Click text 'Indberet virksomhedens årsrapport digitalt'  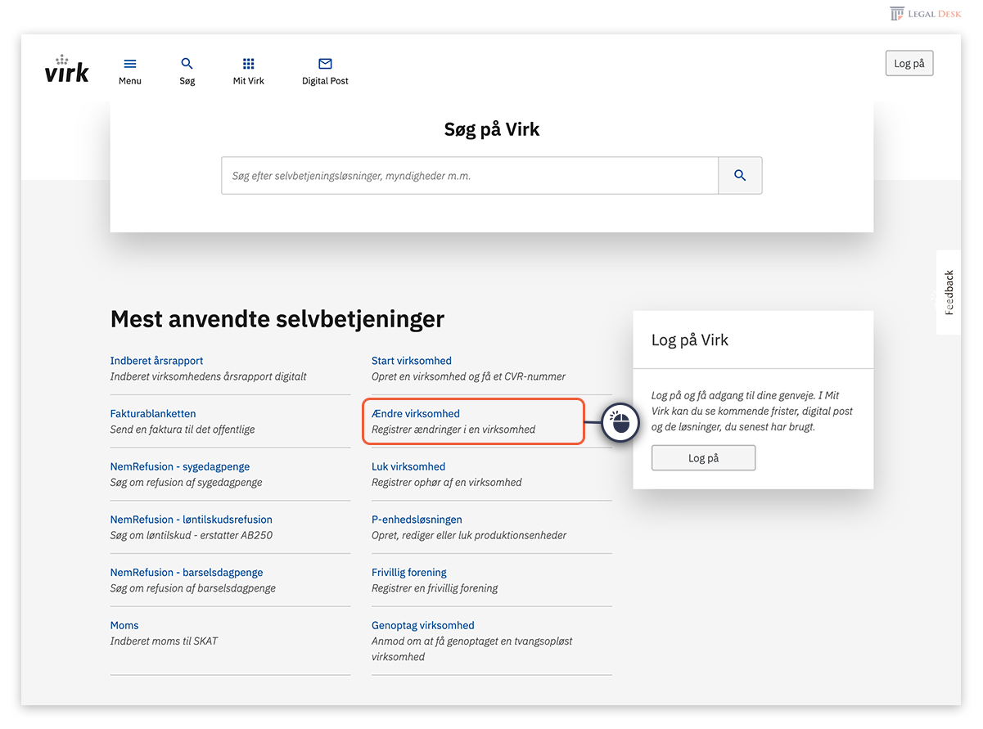(209, 377)
